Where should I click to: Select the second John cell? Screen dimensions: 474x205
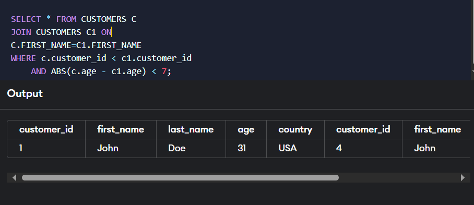click(x=436, y=148)
